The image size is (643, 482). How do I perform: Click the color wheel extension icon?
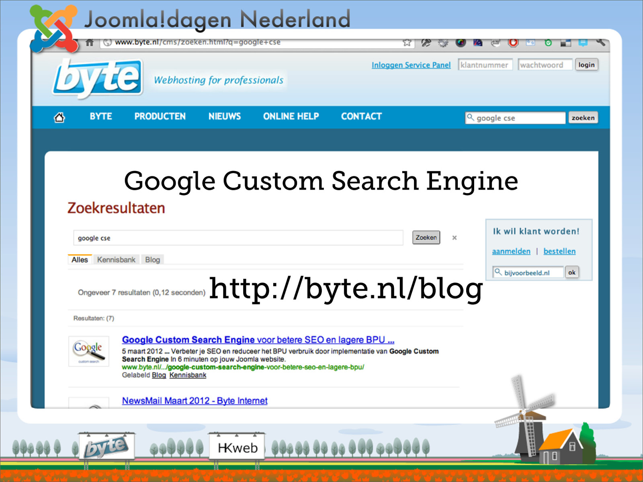461,42
